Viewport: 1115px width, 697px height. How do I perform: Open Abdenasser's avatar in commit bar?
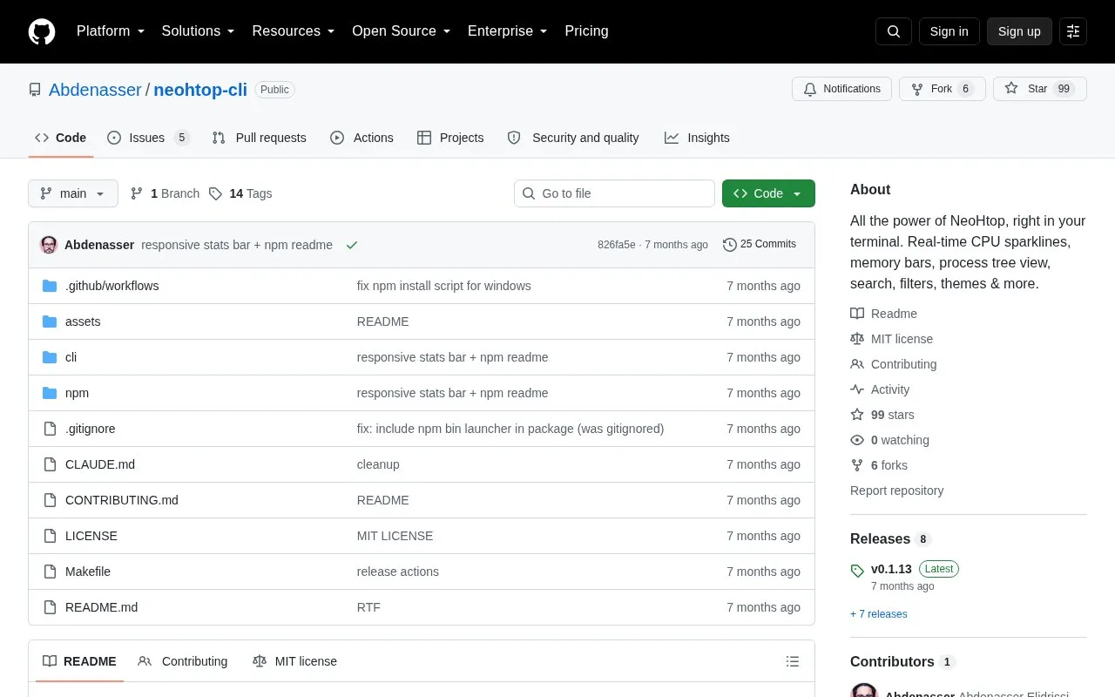[49, 245]
